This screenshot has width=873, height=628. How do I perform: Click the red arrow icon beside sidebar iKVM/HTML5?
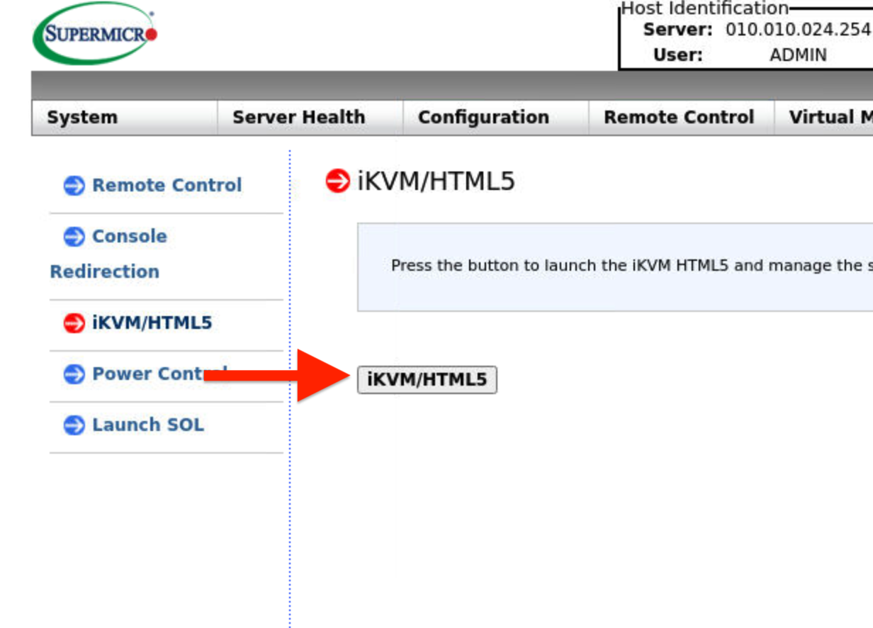click(x=74, y=323)
